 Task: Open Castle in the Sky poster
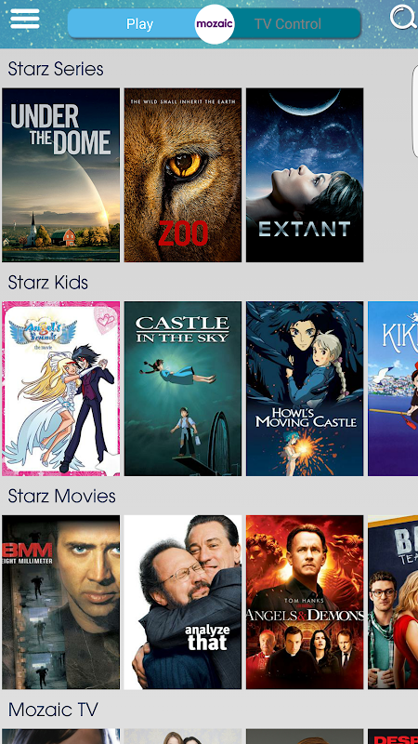pos(183,389)
